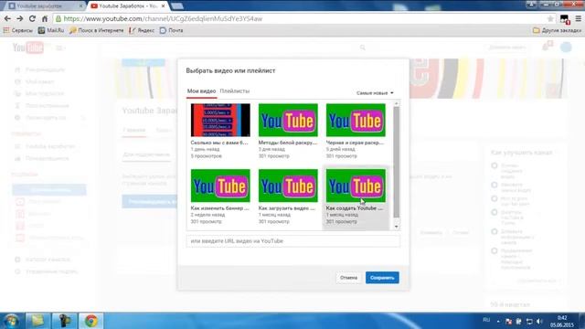Select the Как изменить баннер video thumbnail

[220, 186]
